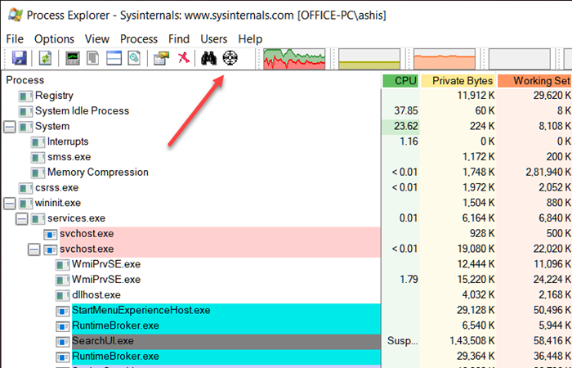572x368 pixels.
Task: Click the 23.62 CPU value for System
Action: 406,126
